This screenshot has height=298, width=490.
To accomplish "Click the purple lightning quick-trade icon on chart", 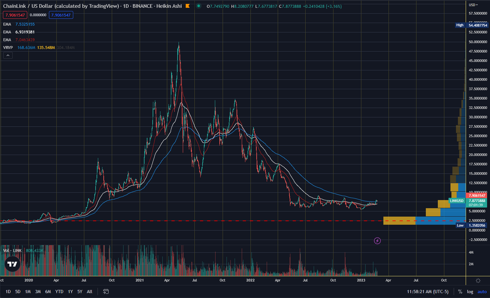I will [x=377, y=241].
